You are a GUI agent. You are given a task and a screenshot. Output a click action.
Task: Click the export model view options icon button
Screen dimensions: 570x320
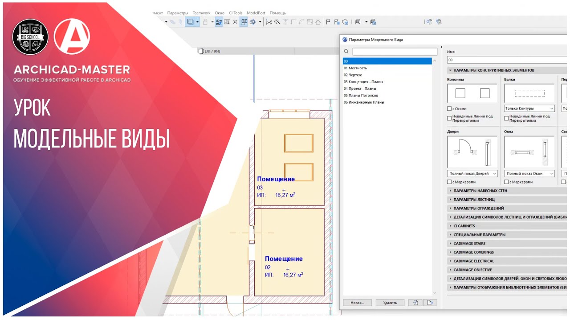click(430, 303)
